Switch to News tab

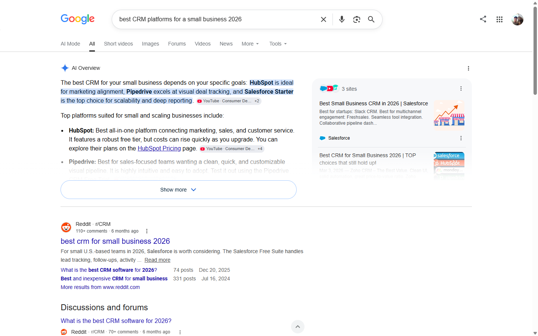click(x=226, y=44)
